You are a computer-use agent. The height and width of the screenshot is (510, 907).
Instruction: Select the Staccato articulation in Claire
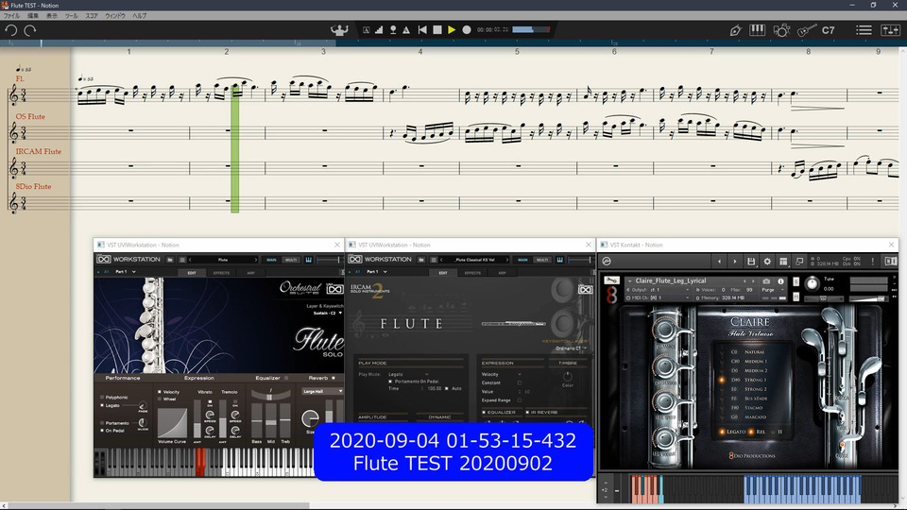pos(753,408)
